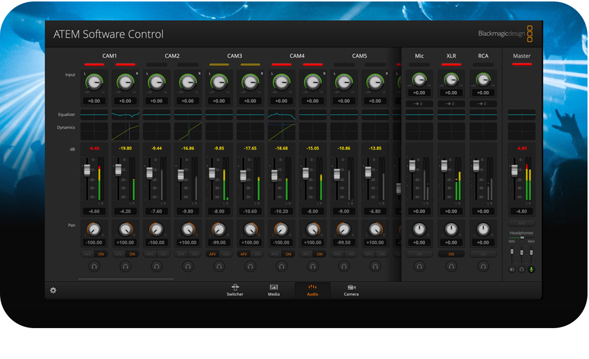Switch to the Switcher tab

[x=235, y=290]
